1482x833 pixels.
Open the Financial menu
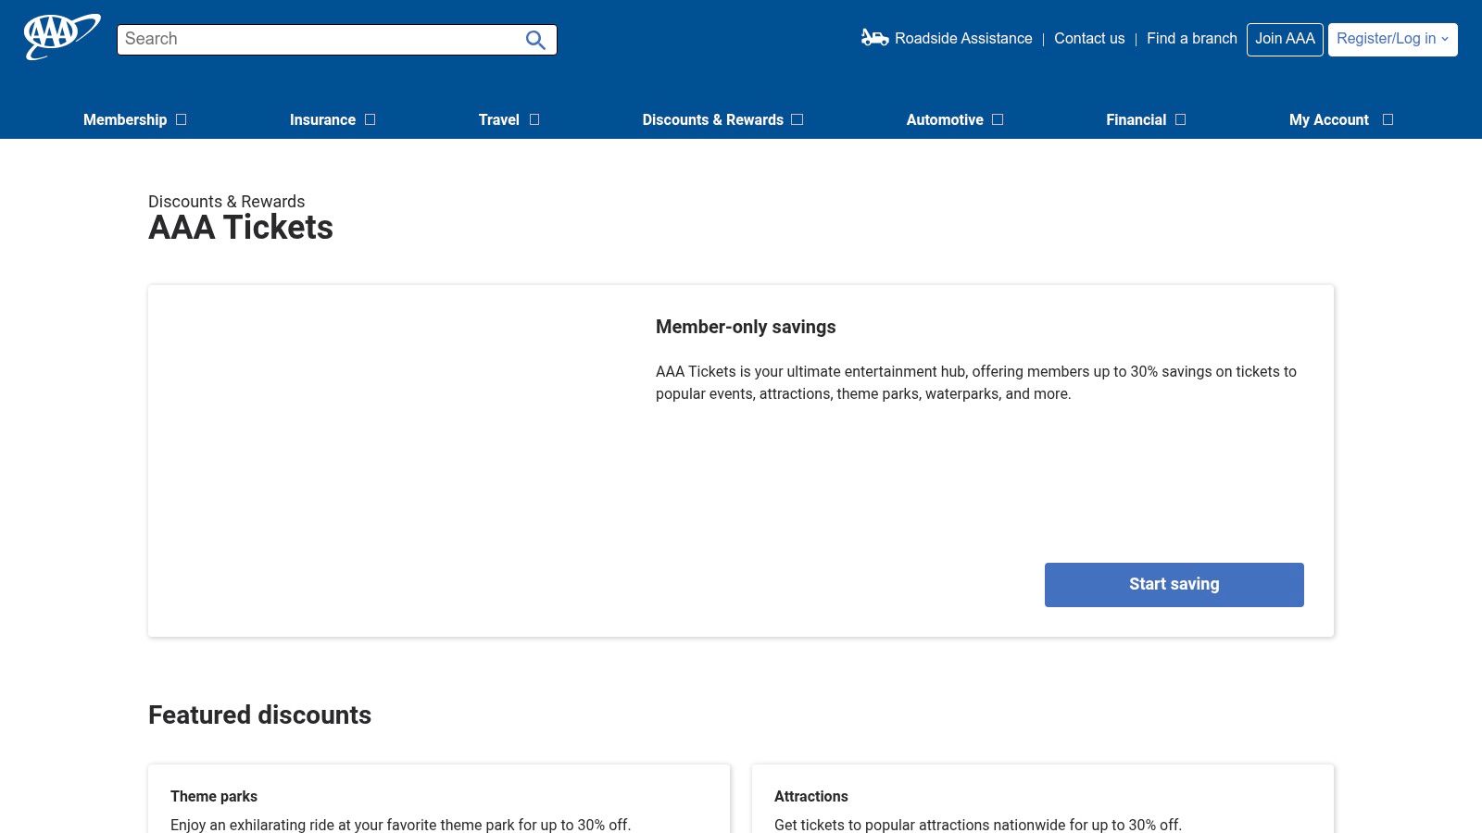[x=1137, y=120]
